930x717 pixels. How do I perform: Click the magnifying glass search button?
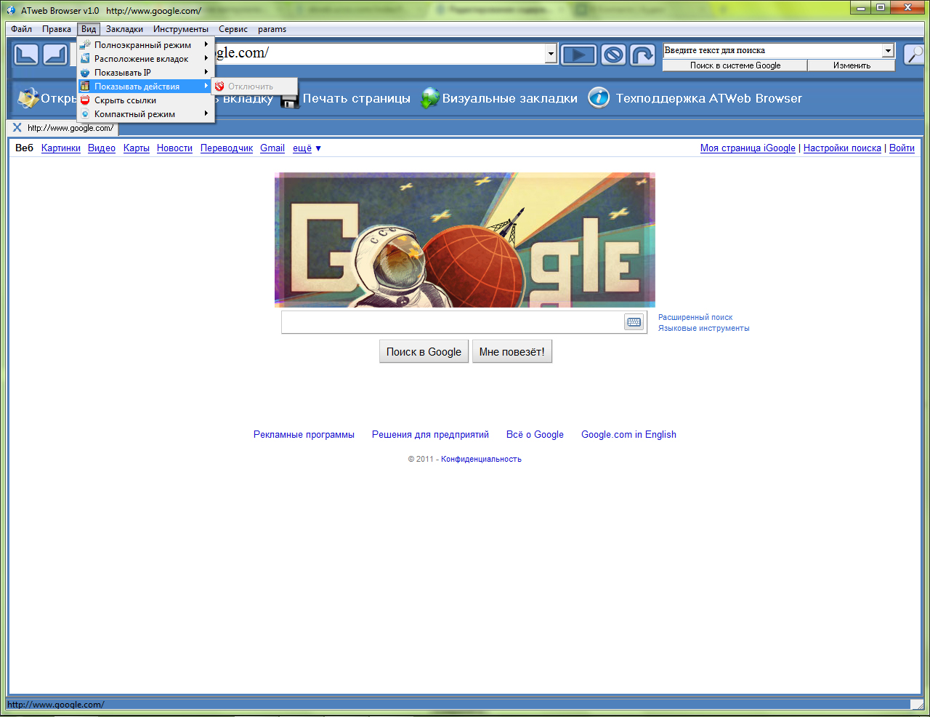tap(913, 55)
